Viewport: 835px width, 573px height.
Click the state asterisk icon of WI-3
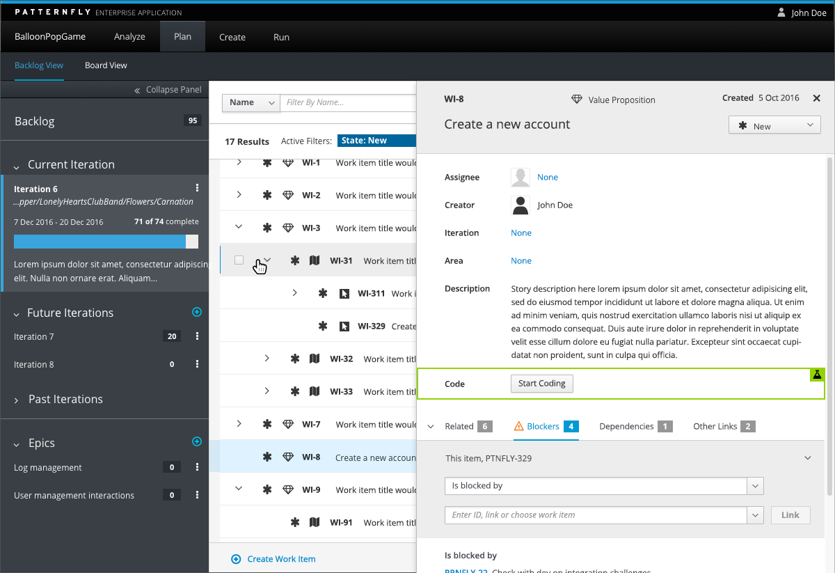267,228
